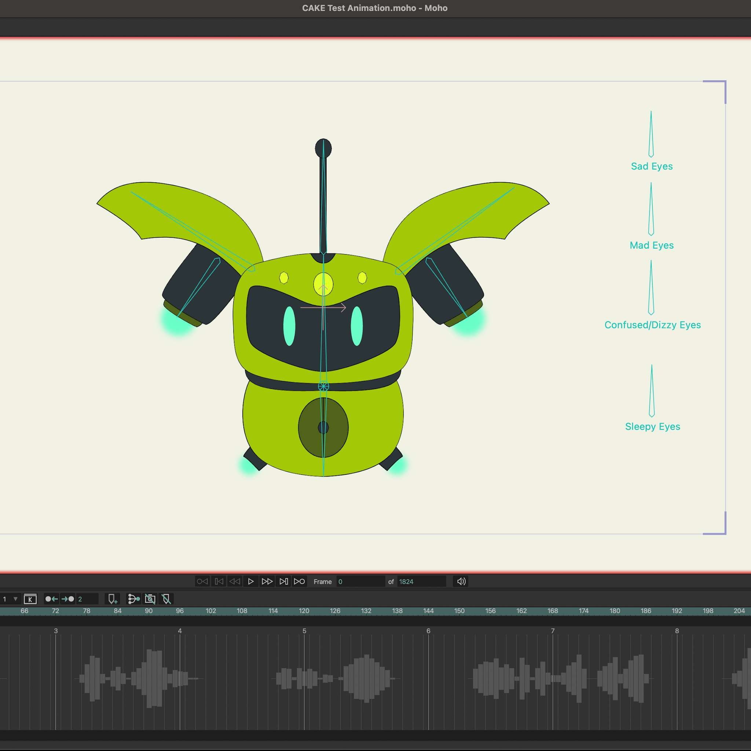The image size is (751, 751).
Task: Click the current Frame number field
Action: [360, 582]
